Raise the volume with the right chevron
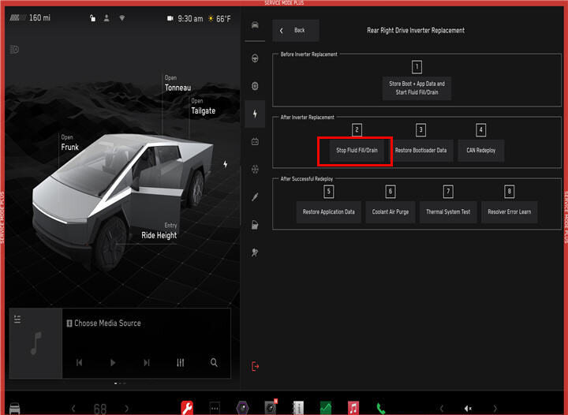This screenshot has height=415, width=568. [495, 409]
